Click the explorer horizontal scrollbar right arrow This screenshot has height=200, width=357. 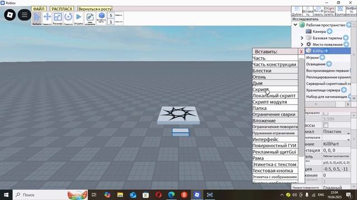pyautogui.click(x=348, y=104)
